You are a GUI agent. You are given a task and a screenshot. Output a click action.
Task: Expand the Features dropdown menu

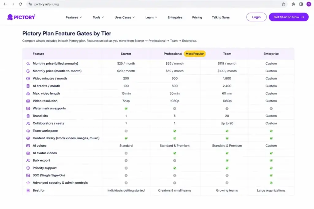[74, 17]
